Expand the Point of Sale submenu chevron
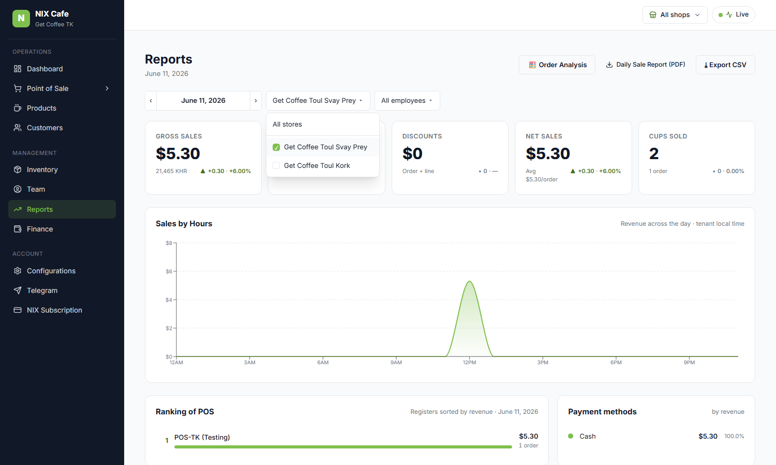The width and height of the screenshot is (776, 465). coord(107,88)
